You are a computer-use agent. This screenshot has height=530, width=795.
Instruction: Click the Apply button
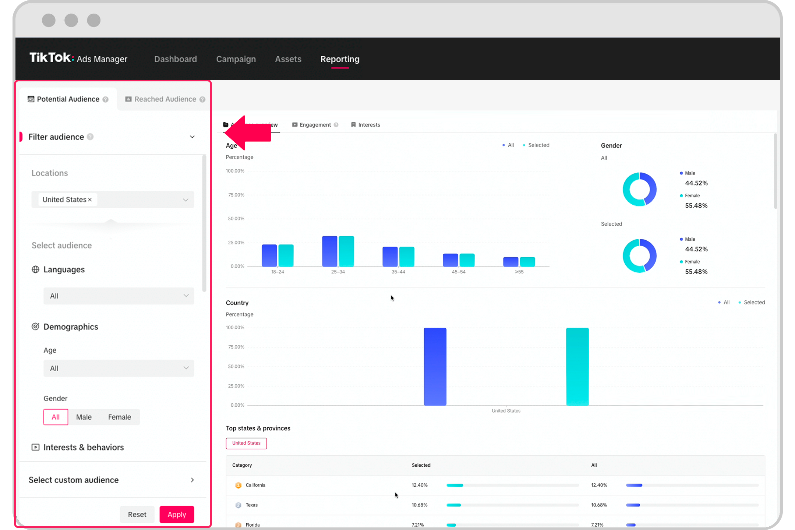(x=176, y=514)
